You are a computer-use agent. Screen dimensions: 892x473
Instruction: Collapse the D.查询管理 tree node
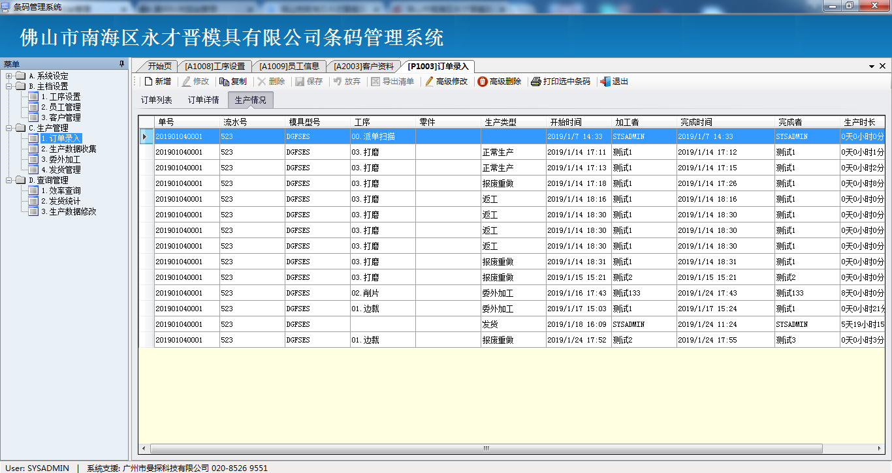pyautogui.click(x=8, y=180)
